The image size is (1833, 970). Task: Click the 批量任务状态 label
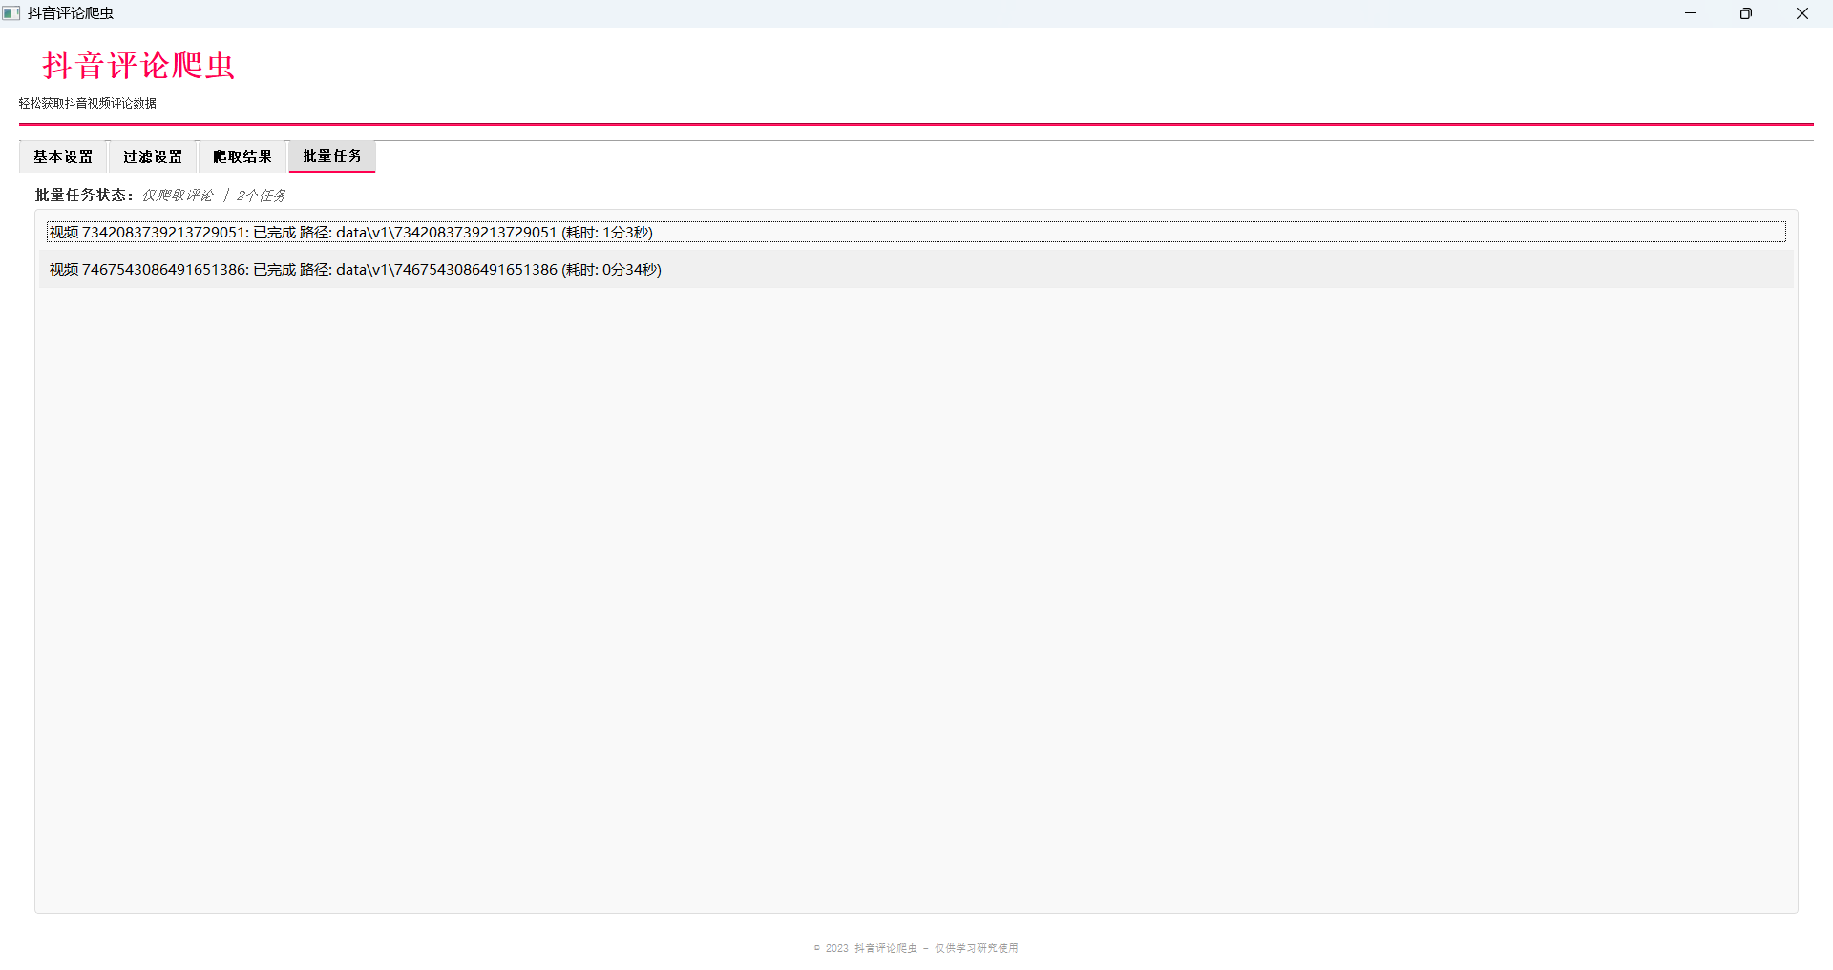(84, 195)
